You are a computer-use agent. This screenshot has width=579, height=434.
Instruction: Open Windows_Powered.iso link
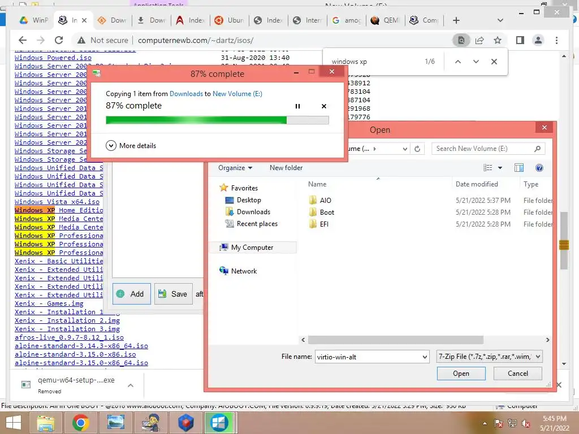53,58
